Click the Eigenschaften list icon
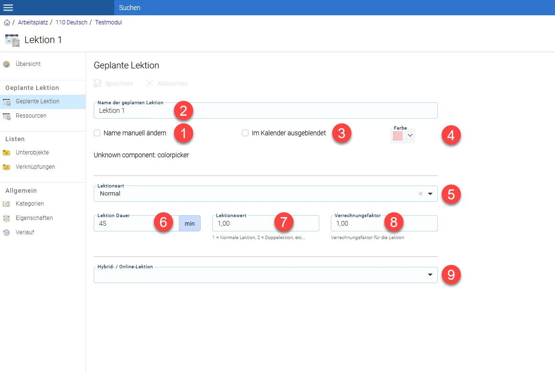 pyautogui.click(x=6, y=218)
